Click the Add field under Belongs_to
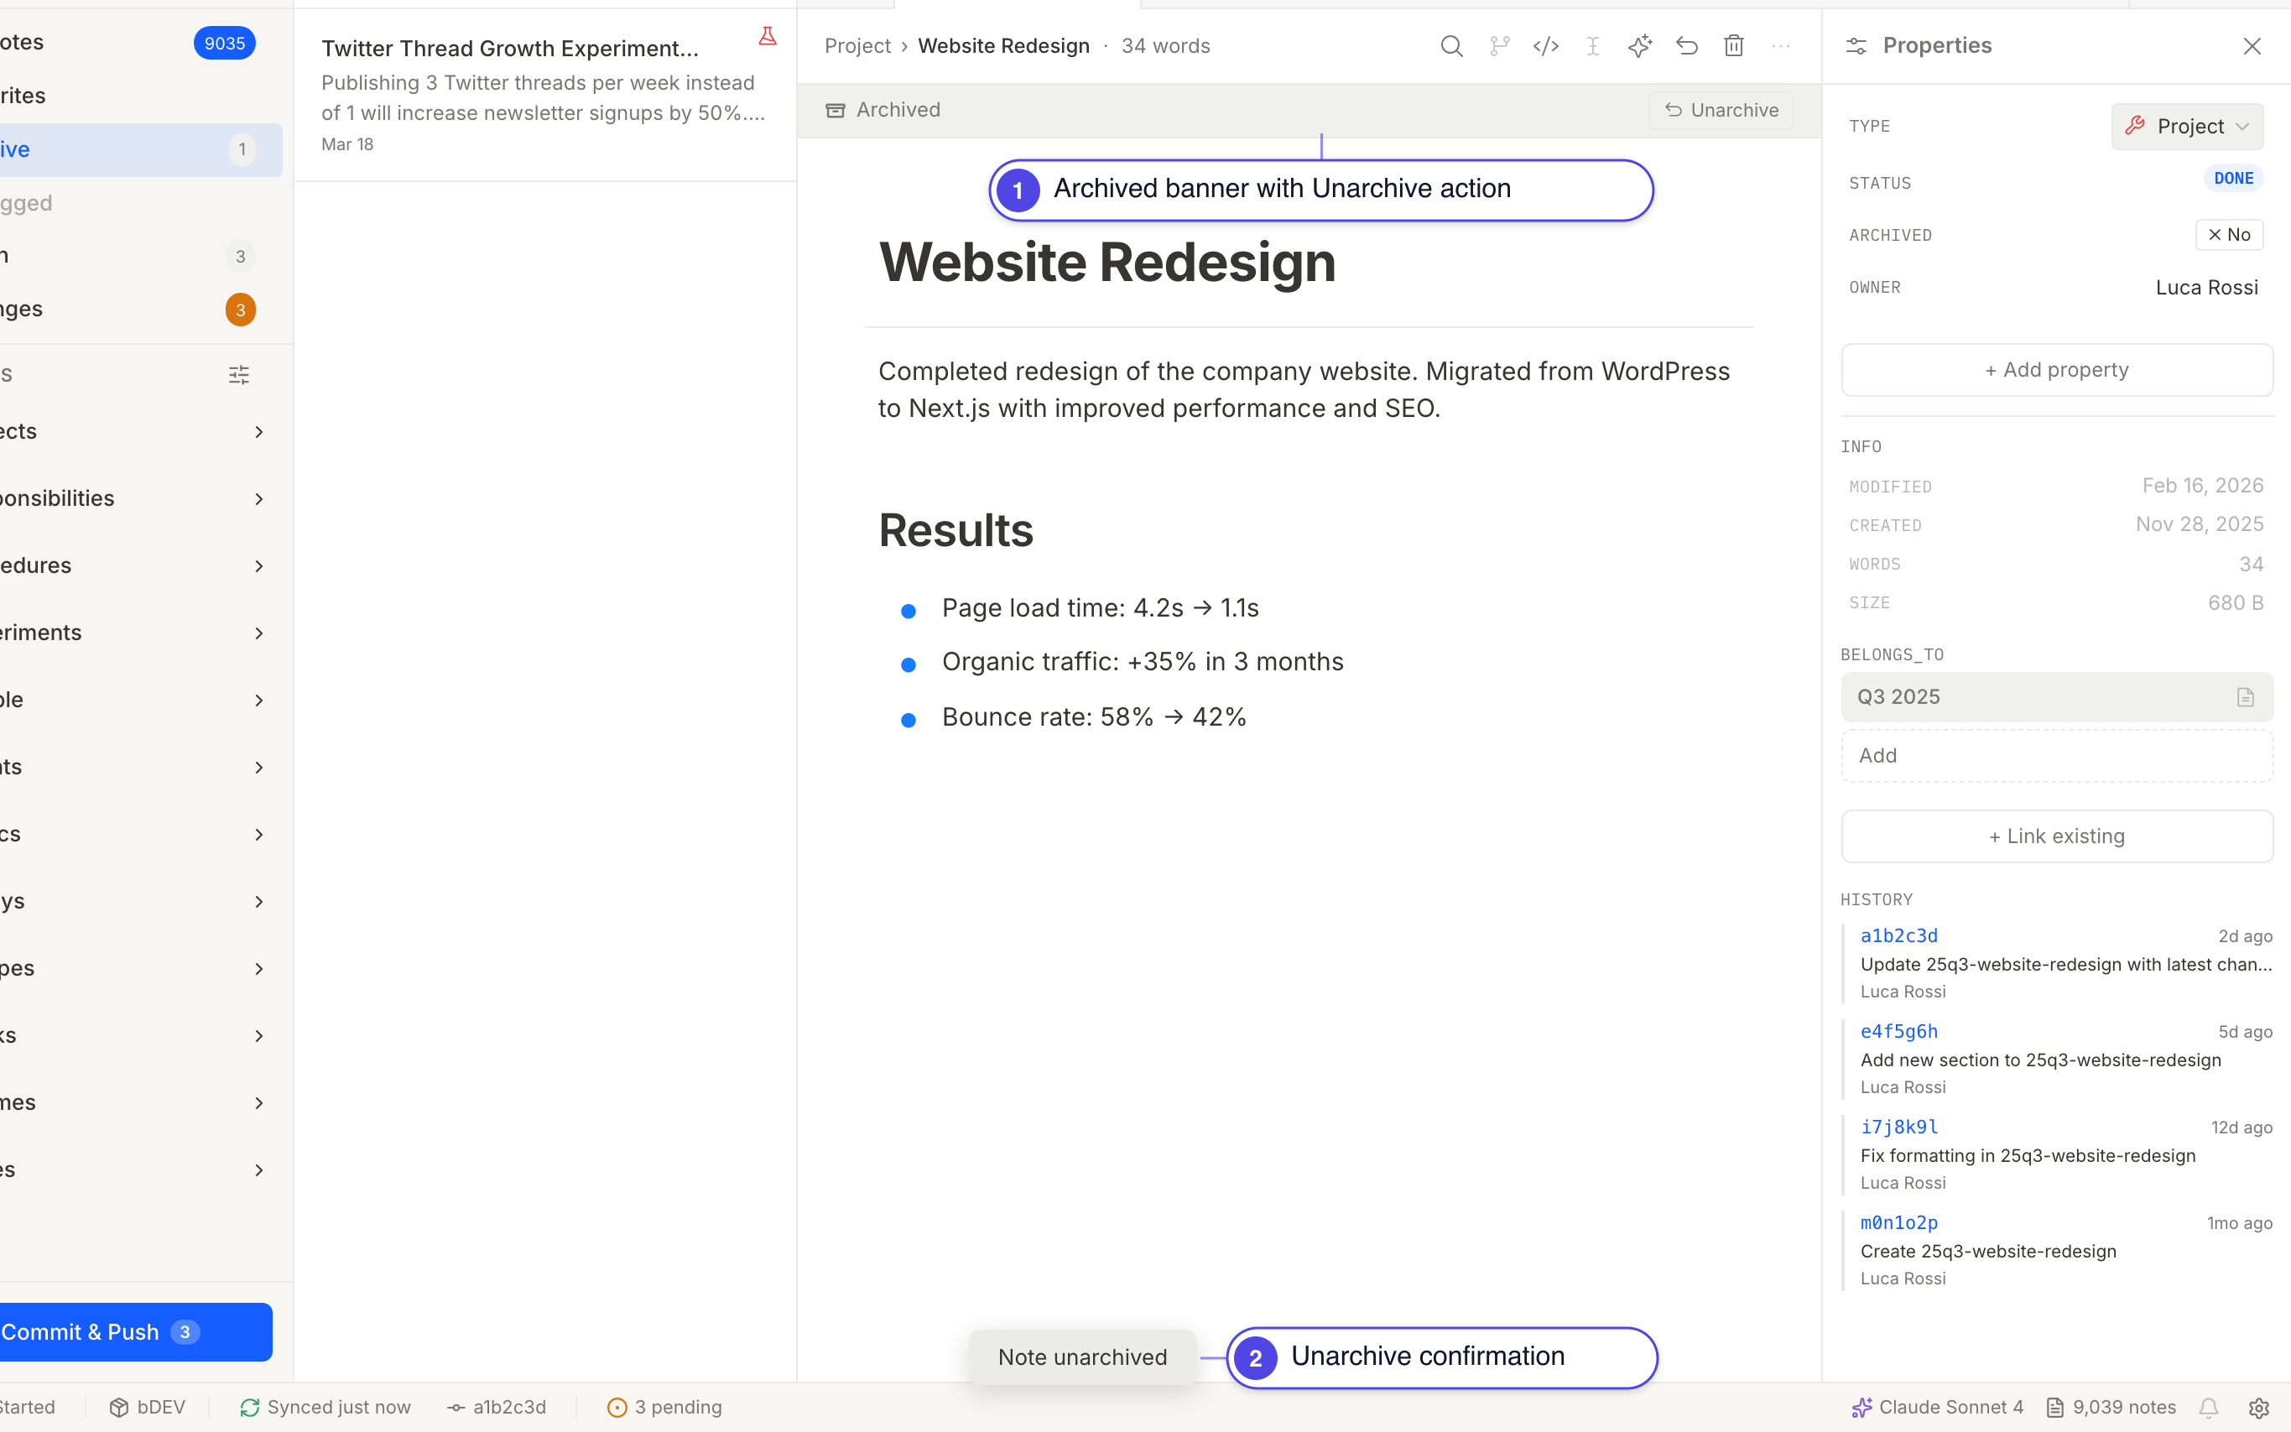The height and width of the screenshot is (1432, 2291). (2056, 756)
